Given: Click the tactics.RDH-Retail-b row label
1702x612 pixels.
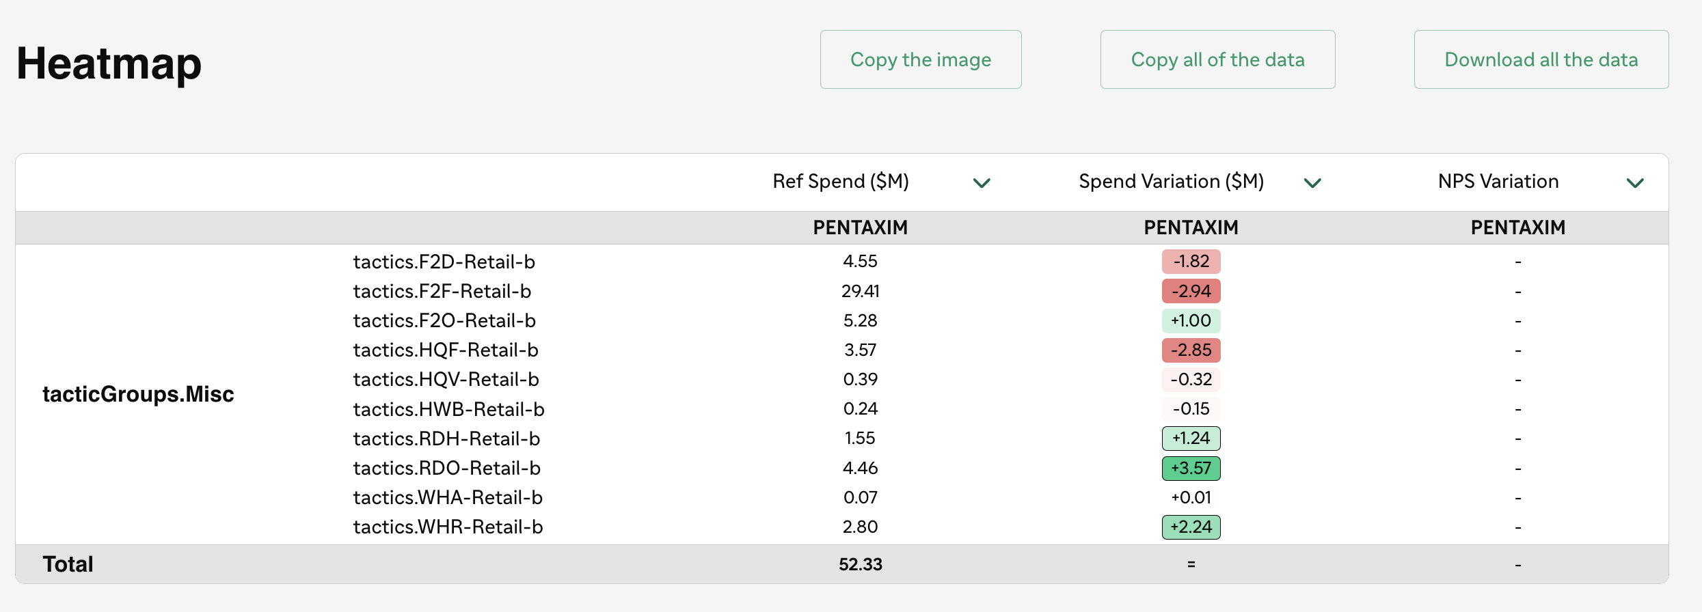Looking at the screenshot, I should tap(446, 439).
